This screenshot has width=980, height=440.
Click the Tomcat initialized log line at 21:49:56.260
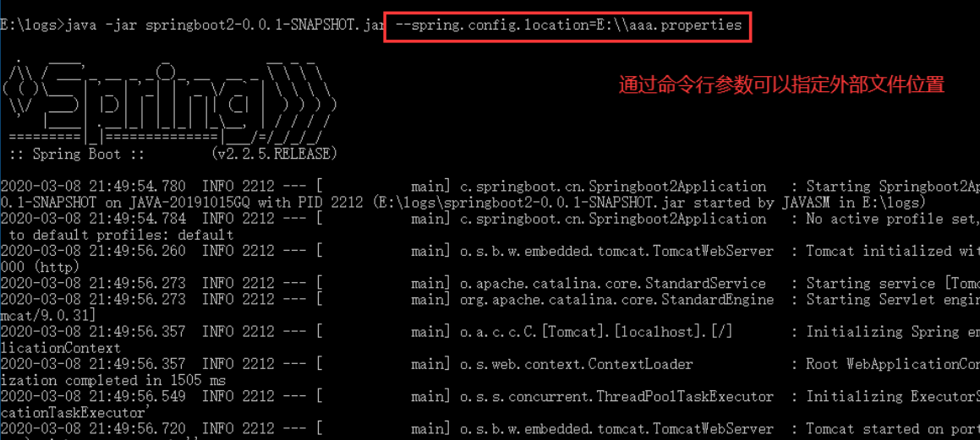[x=490, y=251]
